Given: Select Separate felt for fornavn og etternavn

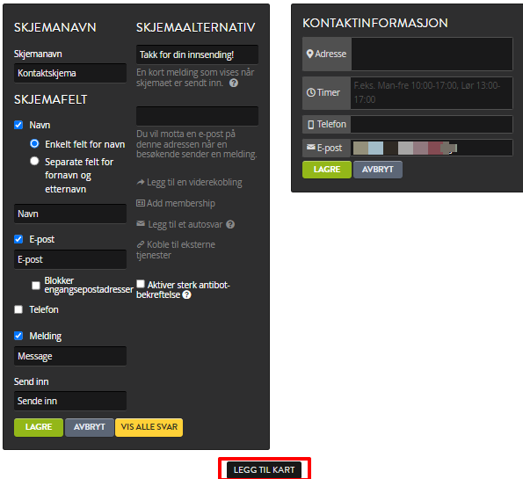Looking at the screenshot, I should (34, 161).
